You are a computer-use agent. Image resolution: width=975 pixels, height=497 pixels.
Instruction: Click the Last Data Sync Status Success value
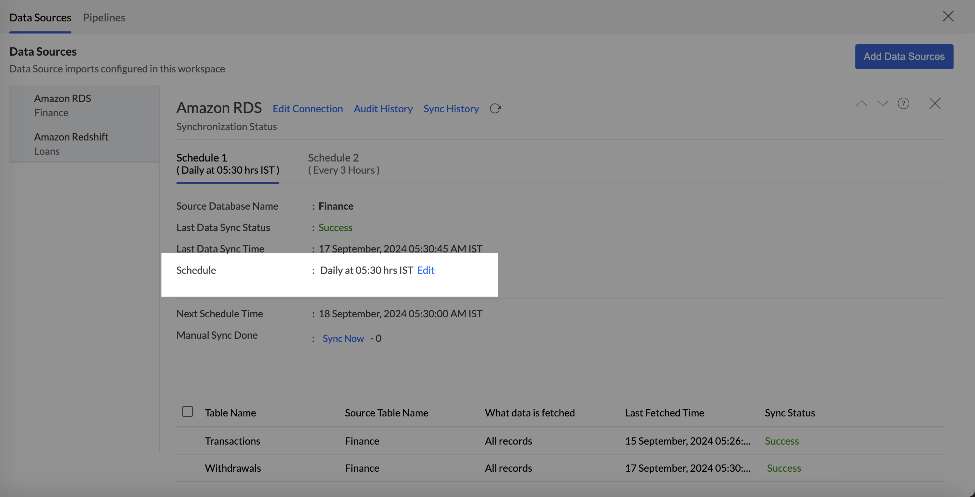pyautogui.click(x=335, y=227)
